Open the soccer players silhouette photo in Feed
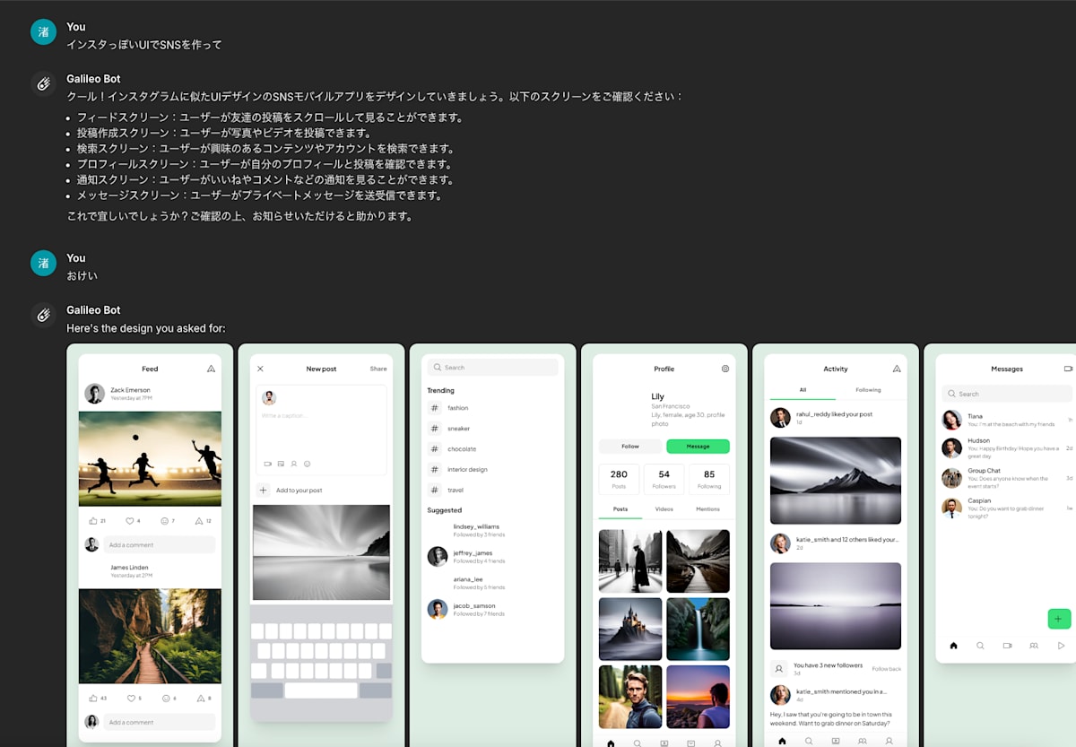This screenshot has width=1076, height=747. 150,458
